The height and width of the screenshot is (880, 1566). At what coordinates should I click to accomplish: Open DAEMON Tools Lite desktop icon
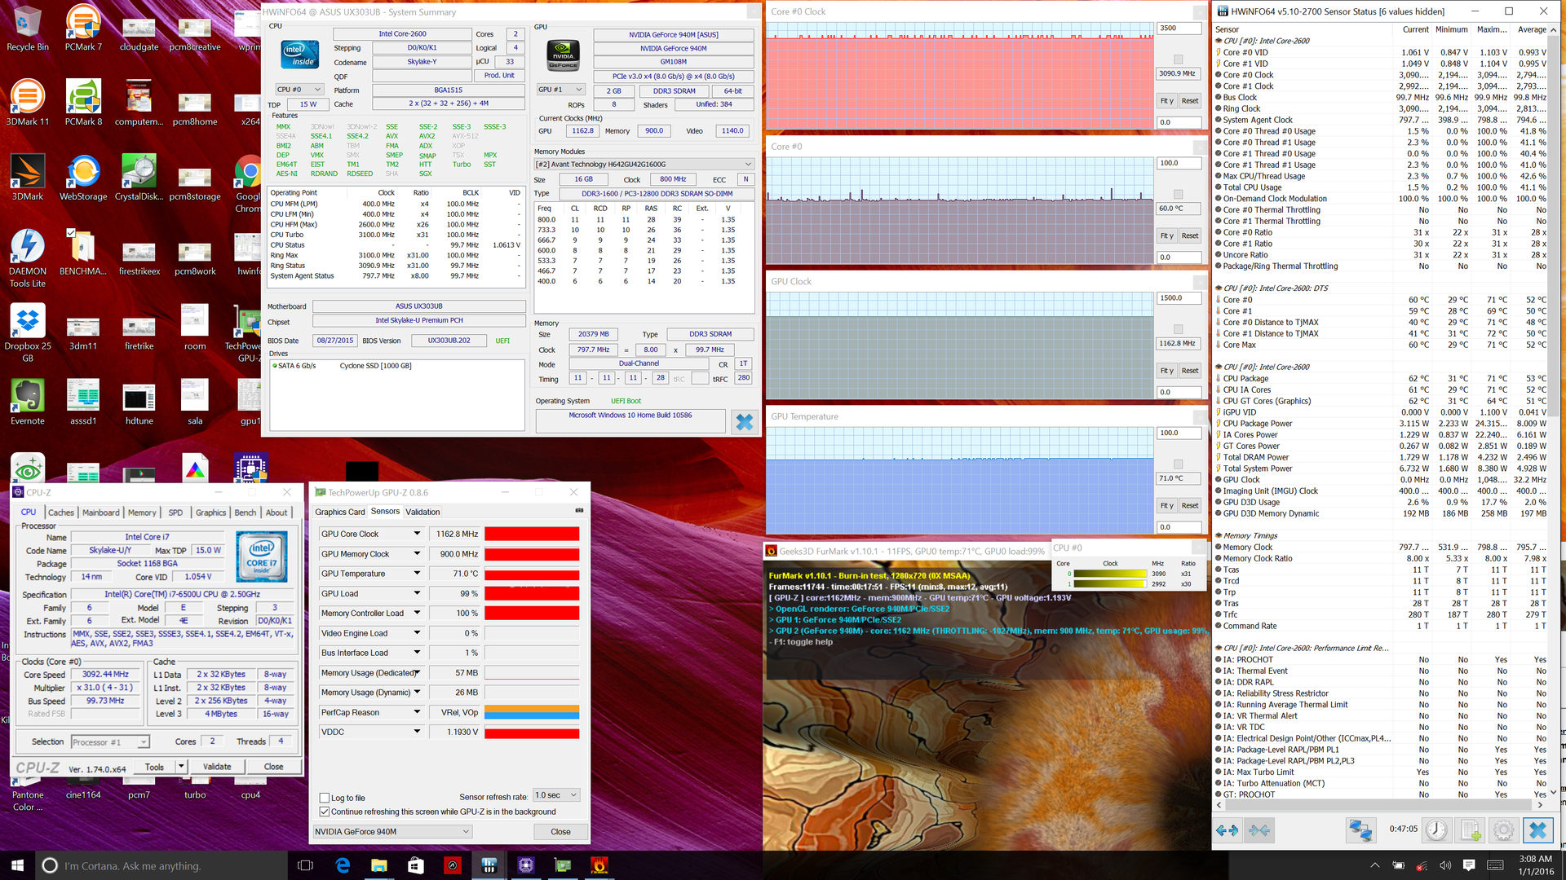pyautogui.click(x=28, y=258)
